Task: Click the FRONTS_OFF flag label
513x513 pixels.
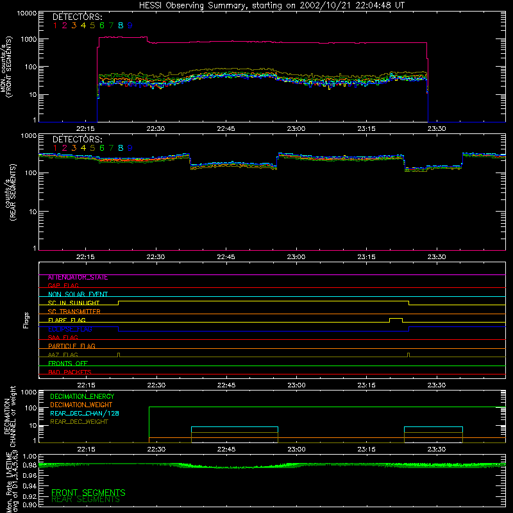Action: pyautogui.click(x=68, y=364)
